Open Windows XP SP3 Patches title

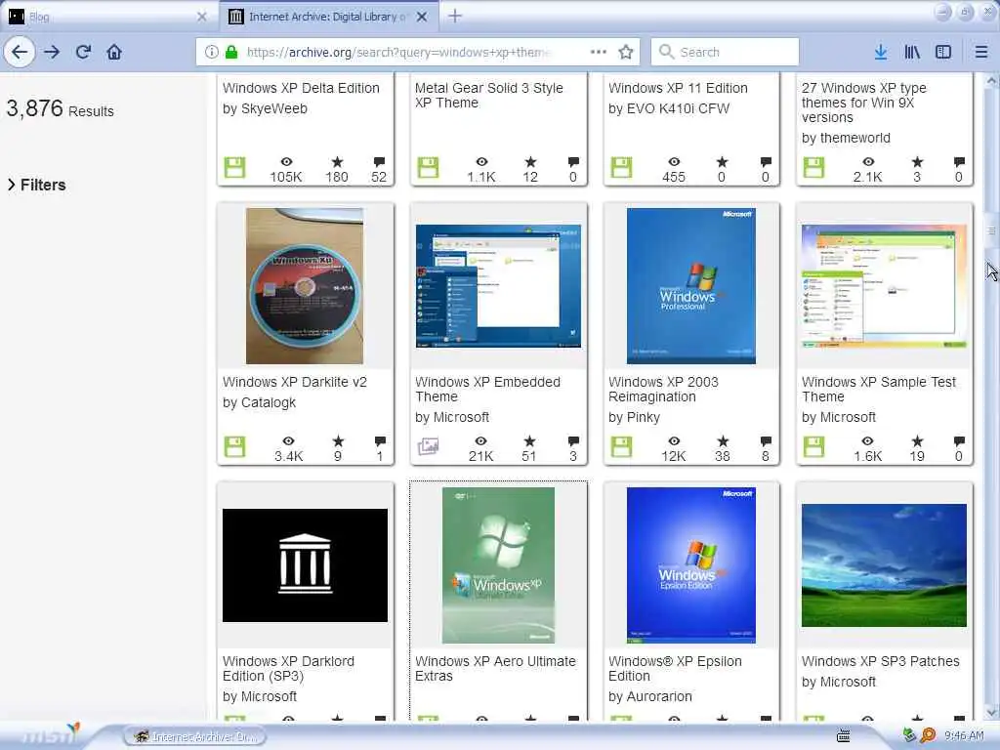point(880,661)
